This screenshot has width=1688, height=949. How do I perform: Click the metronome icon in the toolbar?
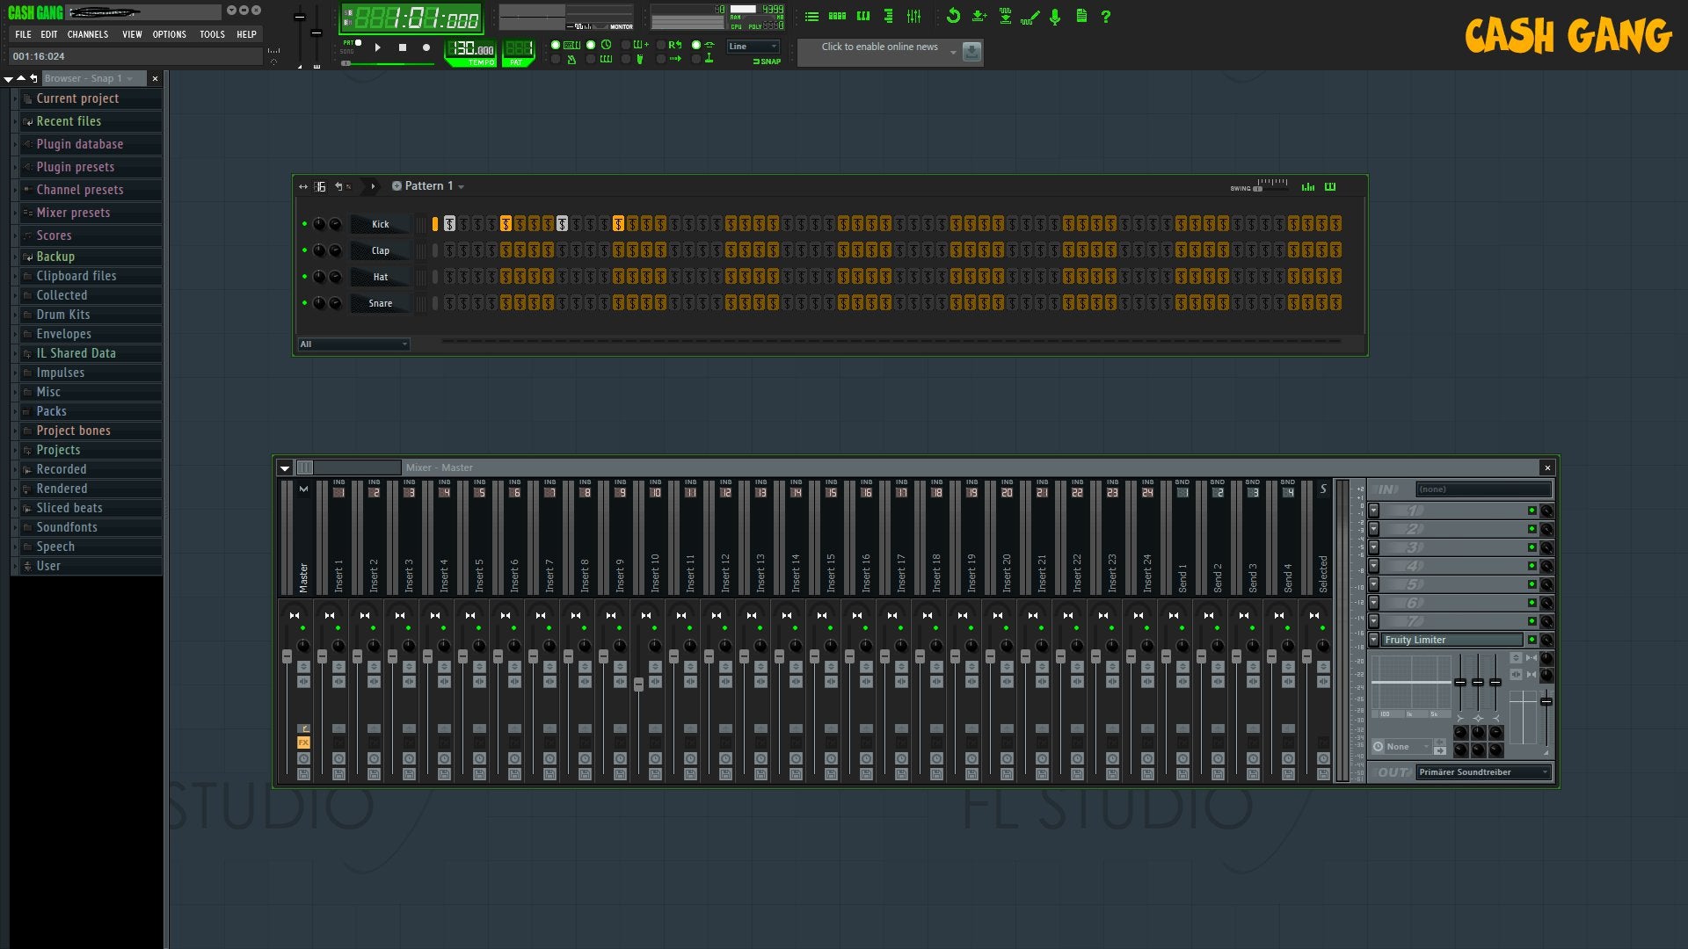coord(571,60)
